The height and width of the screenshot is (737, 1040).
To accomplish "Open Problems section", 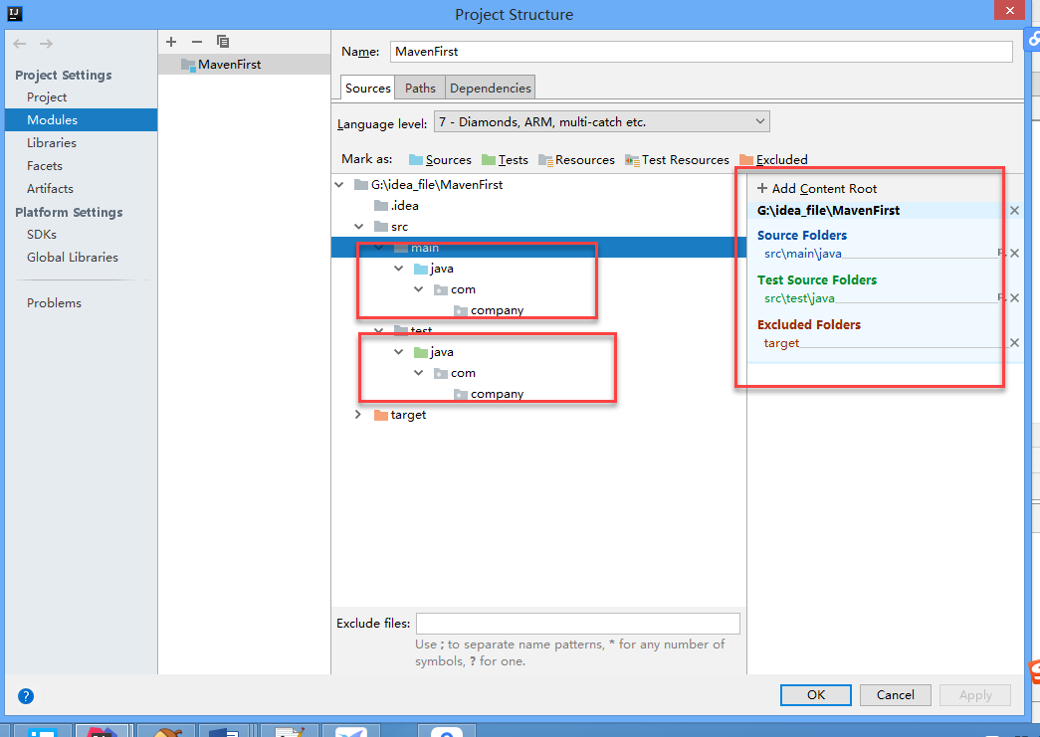I will click(x=54, y=303).
